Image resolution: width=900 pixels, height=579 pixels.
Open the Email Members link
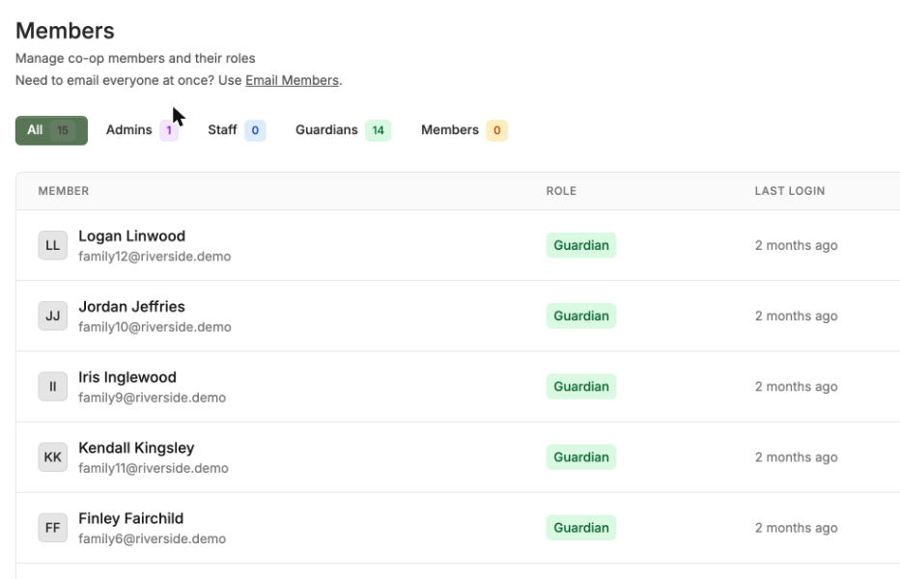293,80
